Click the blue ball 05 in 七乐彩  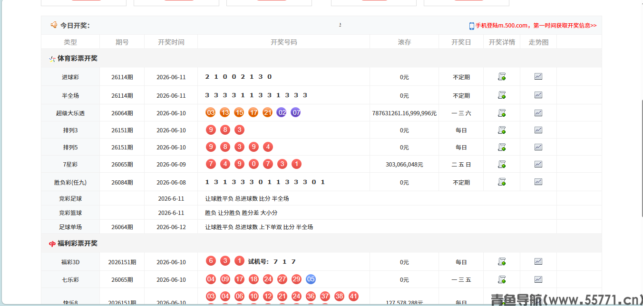[311, 279]
